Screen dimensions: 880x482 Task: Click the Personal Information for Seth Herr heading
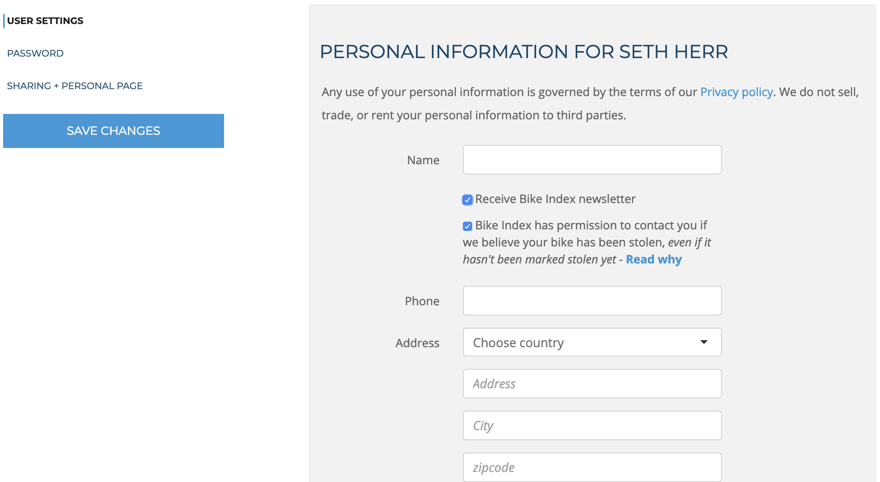[x=524, y=52]
